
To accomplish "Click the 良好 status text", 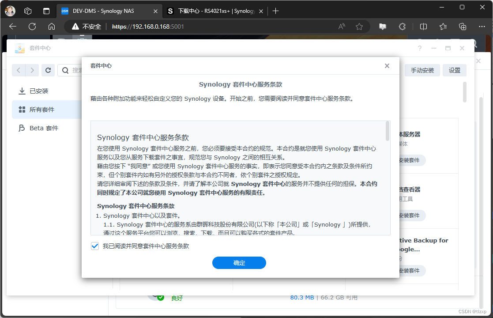I will [177, 298].
